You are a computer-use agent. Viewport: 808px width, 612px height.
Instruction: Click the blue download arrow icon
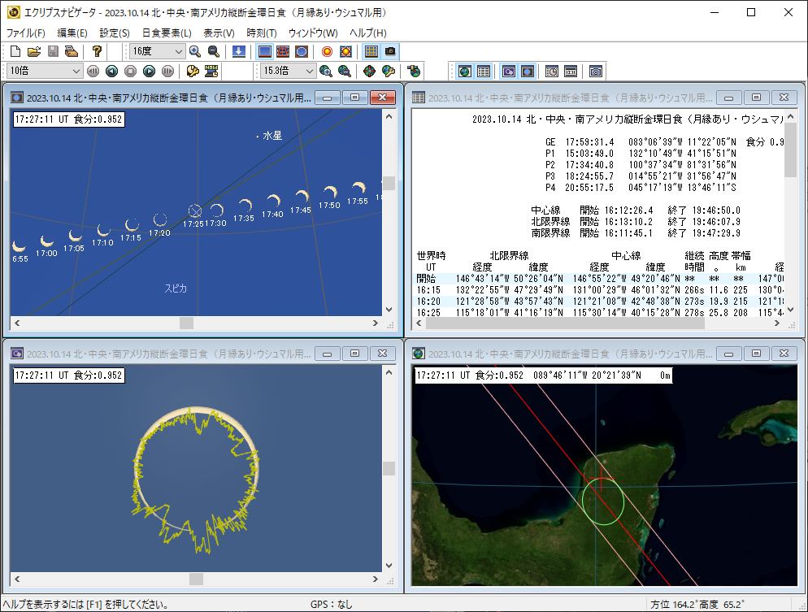click(238, 51)
